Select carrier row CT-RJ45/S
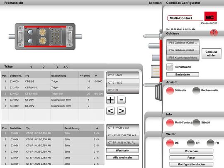Viewport: 224px width, 168px height. pyautogui.click(x=53, y=88)
